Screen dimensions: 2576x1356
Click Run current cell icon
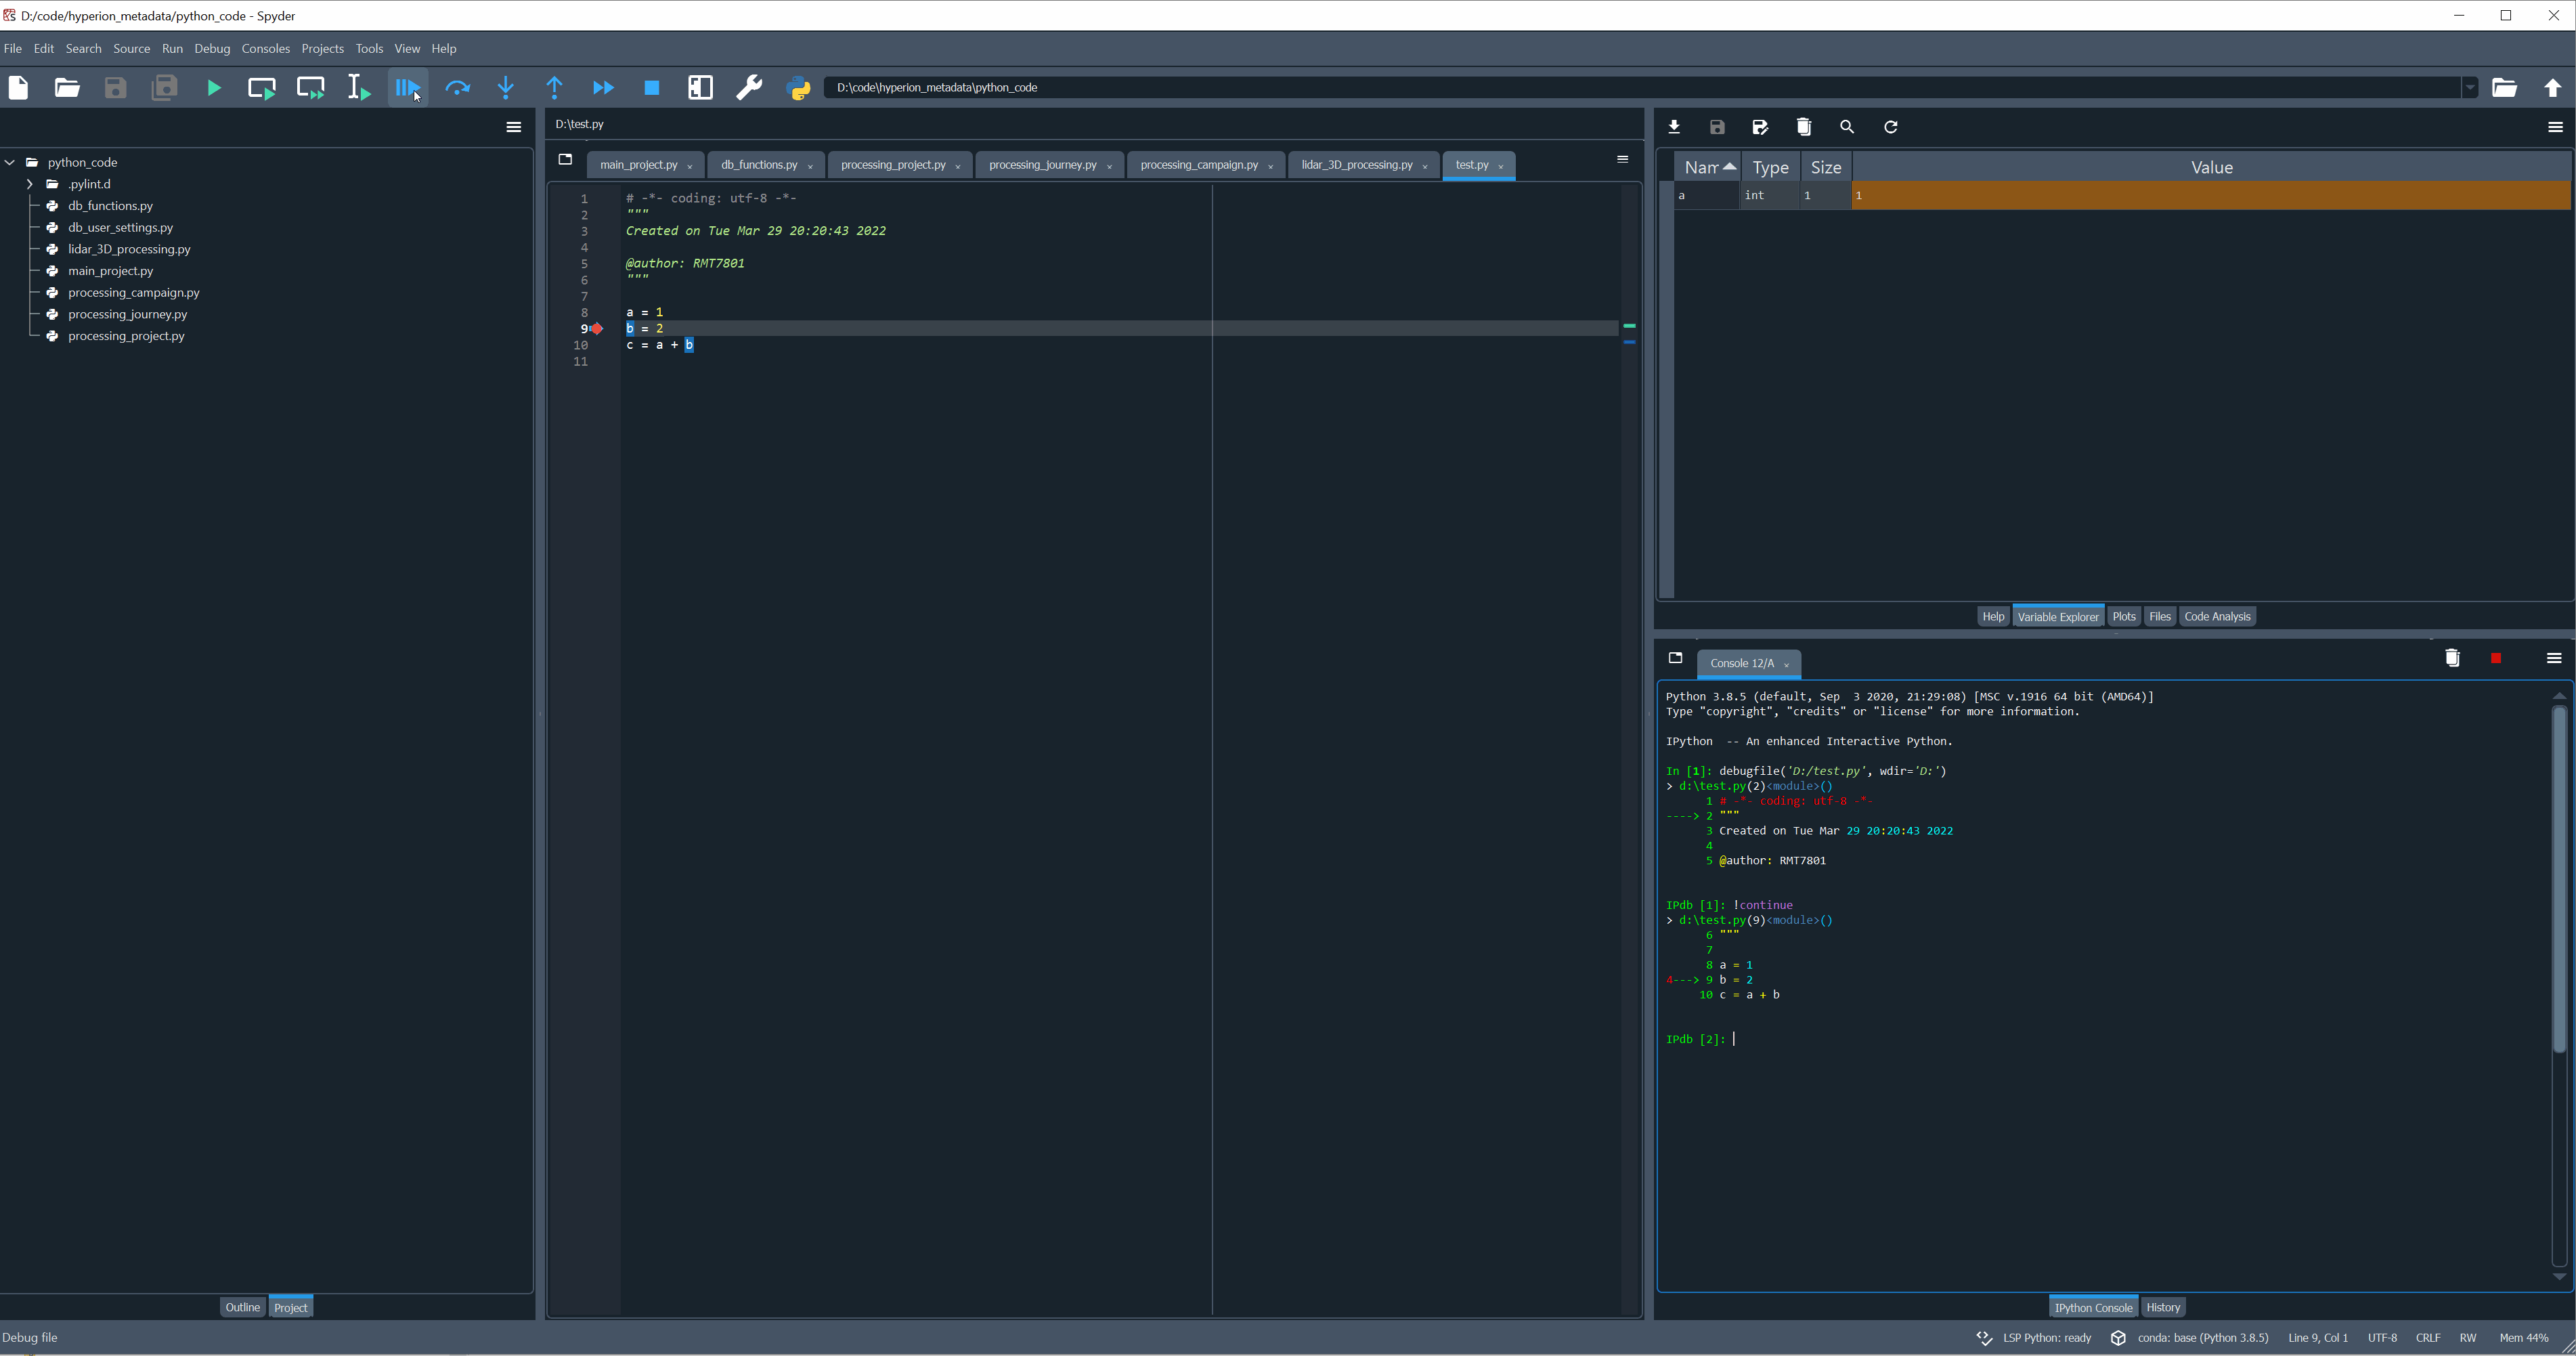262,88
